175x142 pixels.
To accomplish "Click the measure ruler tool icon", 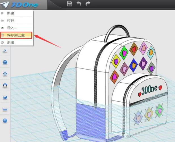I will pos(5,109).
